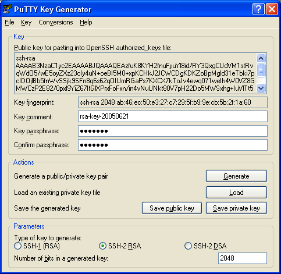Click the Key passphrase field
This screenshot has height=274, width=281.
[173, 131]
